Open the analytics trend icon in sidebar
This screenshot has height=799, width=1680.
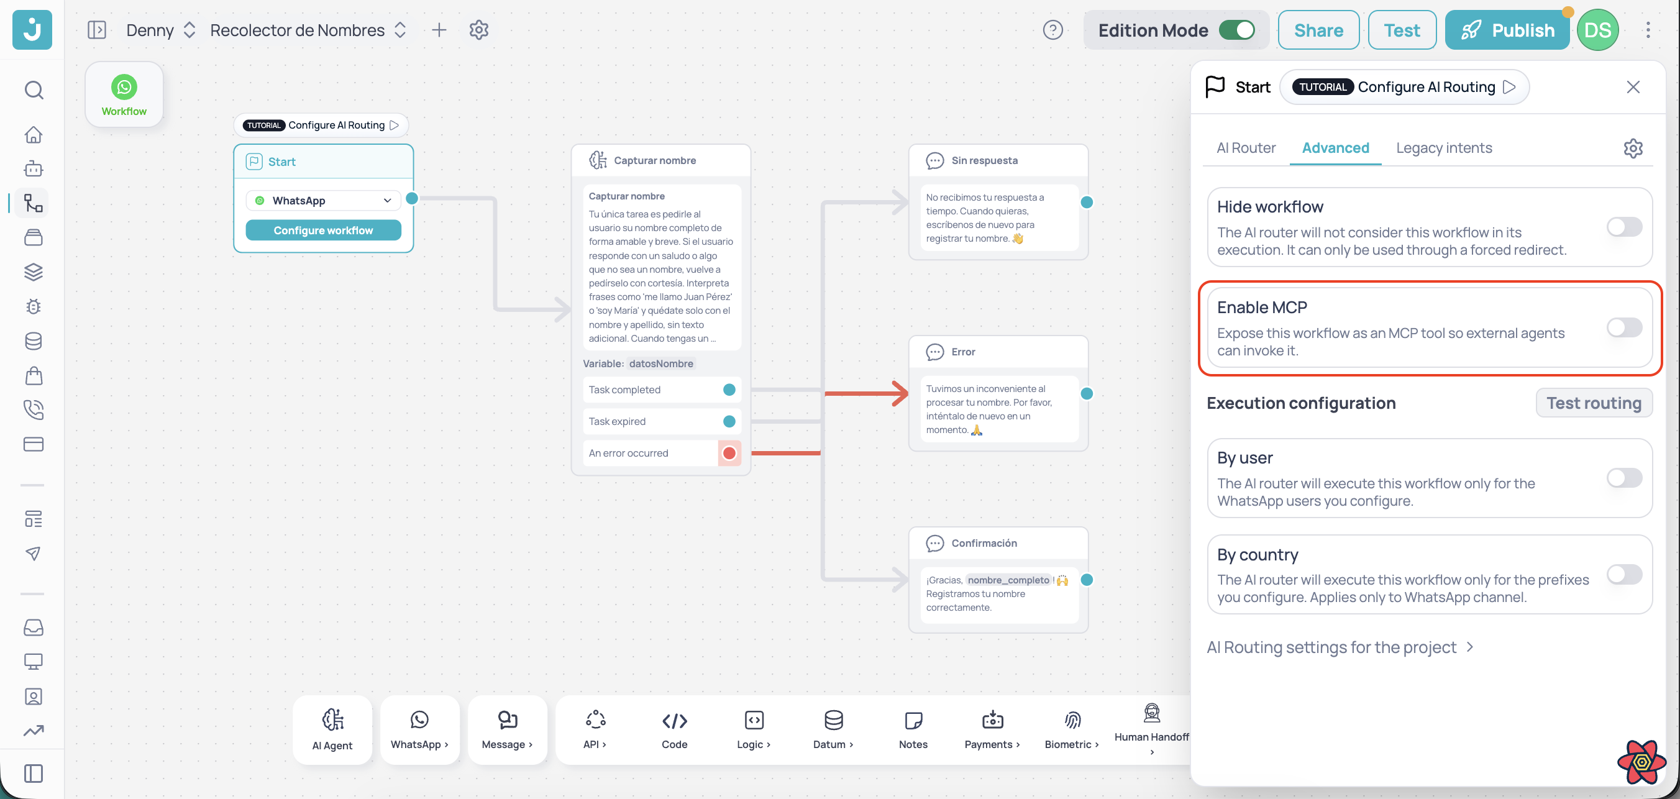[34, 731]
